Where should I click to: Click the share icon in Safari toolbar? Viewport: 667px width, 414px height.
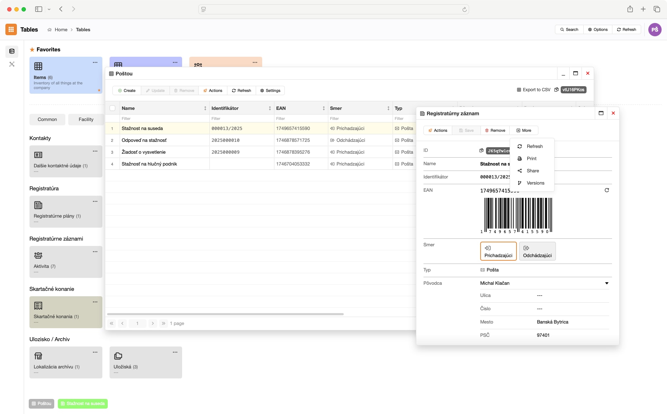point(630,9)
